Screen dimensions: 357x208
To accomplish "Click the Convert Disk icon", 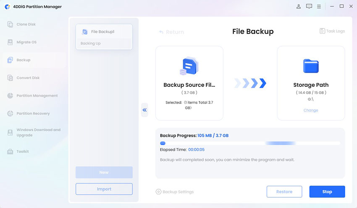I will pyautogui.click(x=10, y=78).
